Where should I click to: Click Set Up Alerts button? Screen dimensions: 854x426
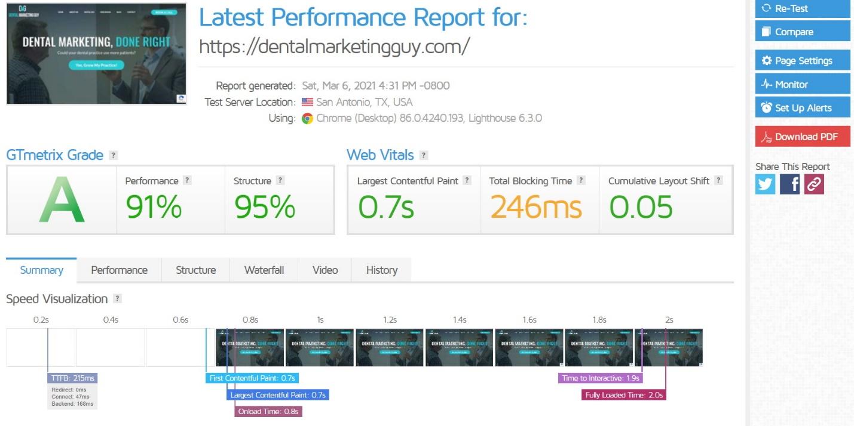[803, 108]
